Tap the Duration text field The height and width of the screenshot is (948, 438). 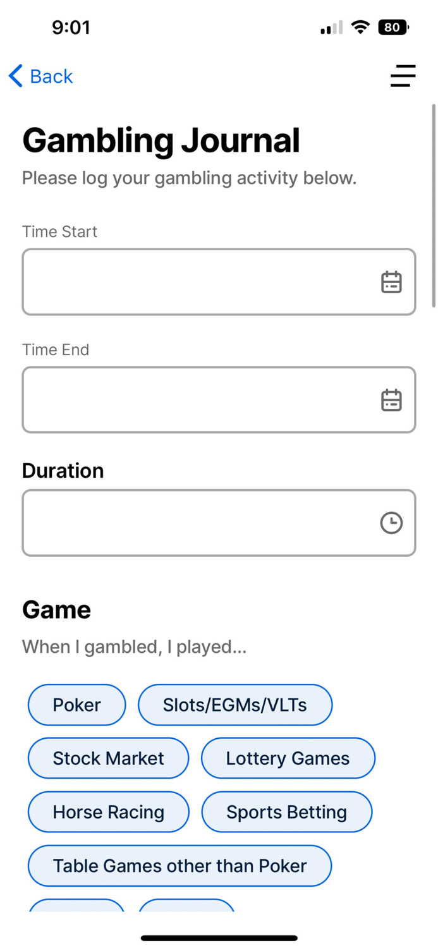pyautogui.click(x=190, y=523)
